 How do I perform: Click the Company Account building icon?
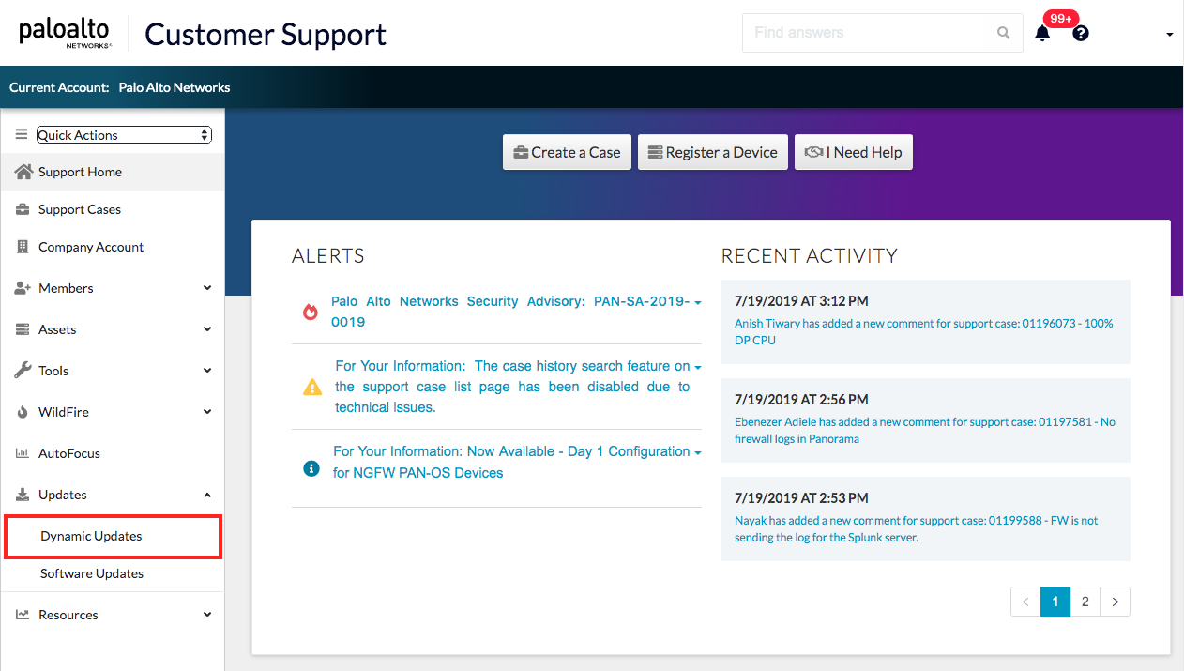(x=23, y=247)
